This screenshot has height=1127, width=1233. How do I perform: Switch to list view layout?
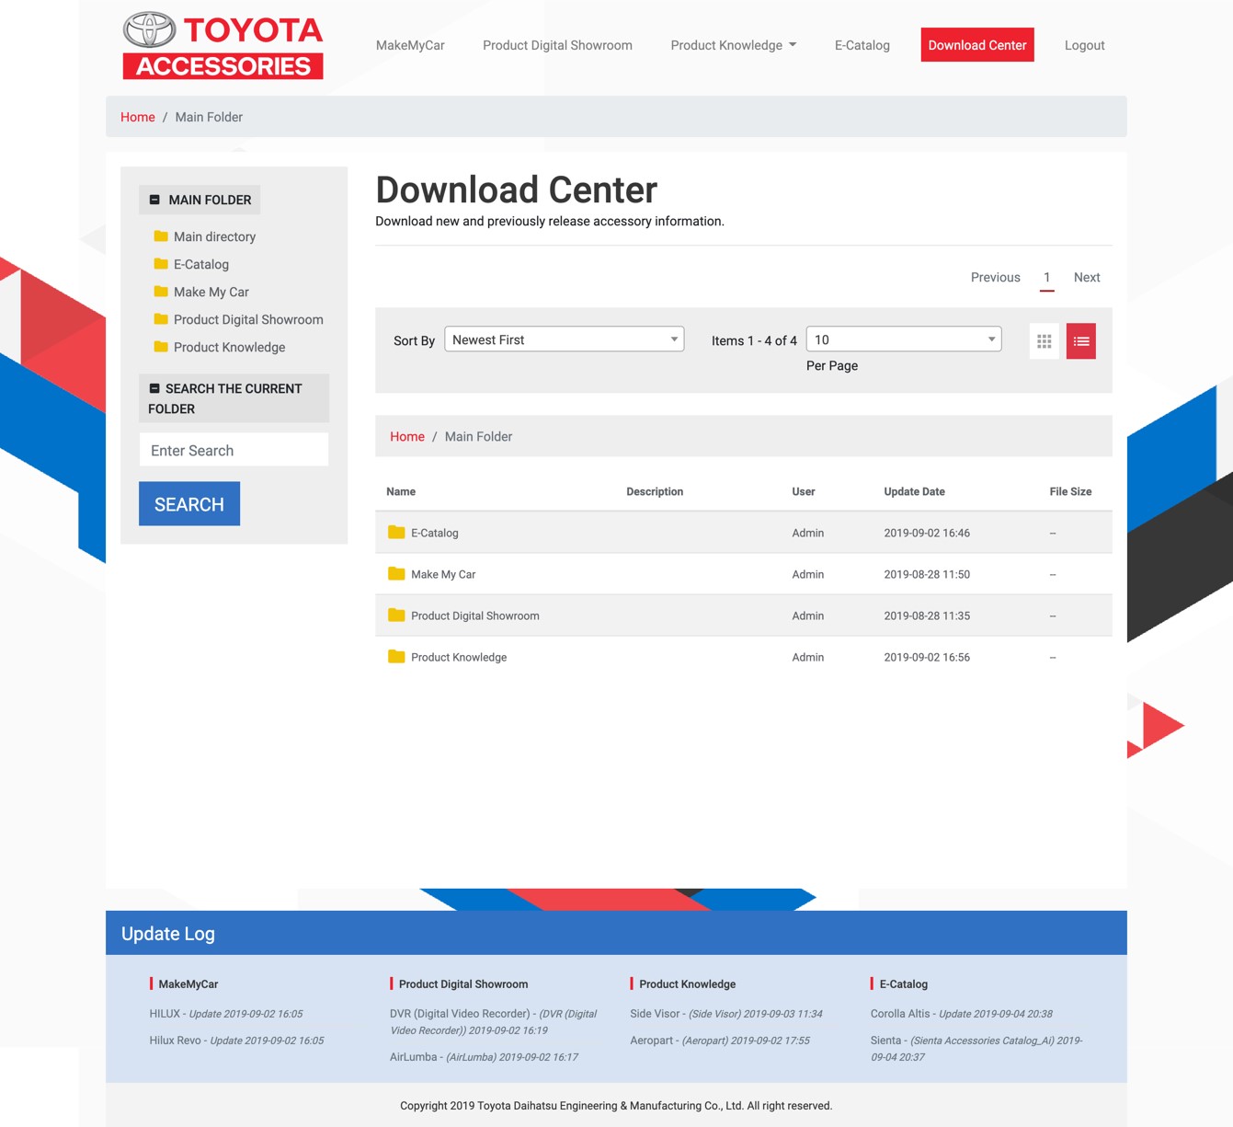(x=1080, y=341)
